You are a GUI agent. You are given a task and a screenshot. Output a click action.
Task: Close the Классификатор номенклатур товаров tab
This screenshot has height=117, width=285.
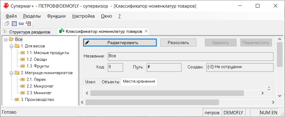point(146,31)
